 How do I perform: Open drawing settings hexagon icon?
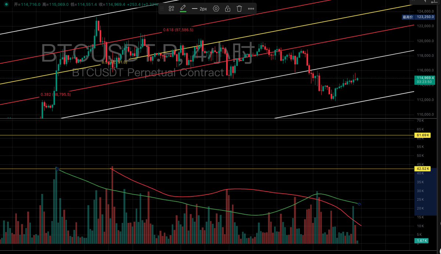pos(216,8)
